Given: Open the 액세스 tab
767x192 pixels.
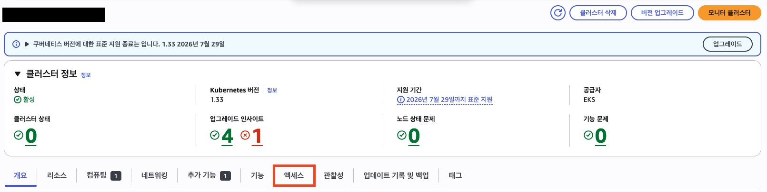Looking at the screenshot, I should (294, 175).
